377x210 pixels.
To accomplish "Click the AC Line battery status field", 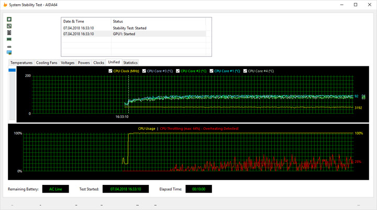I will (56, 189).
